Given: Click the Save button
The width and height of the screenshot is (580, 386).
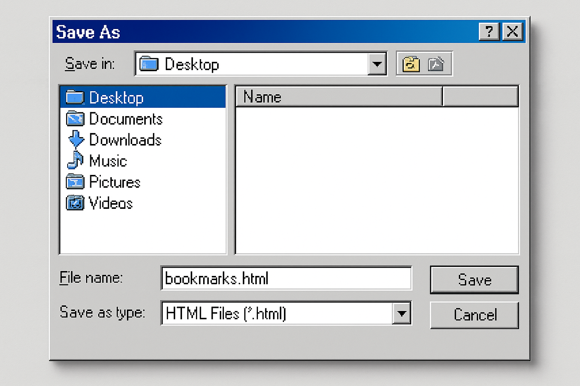Looking at the screenshot, I should coord(474,280).
